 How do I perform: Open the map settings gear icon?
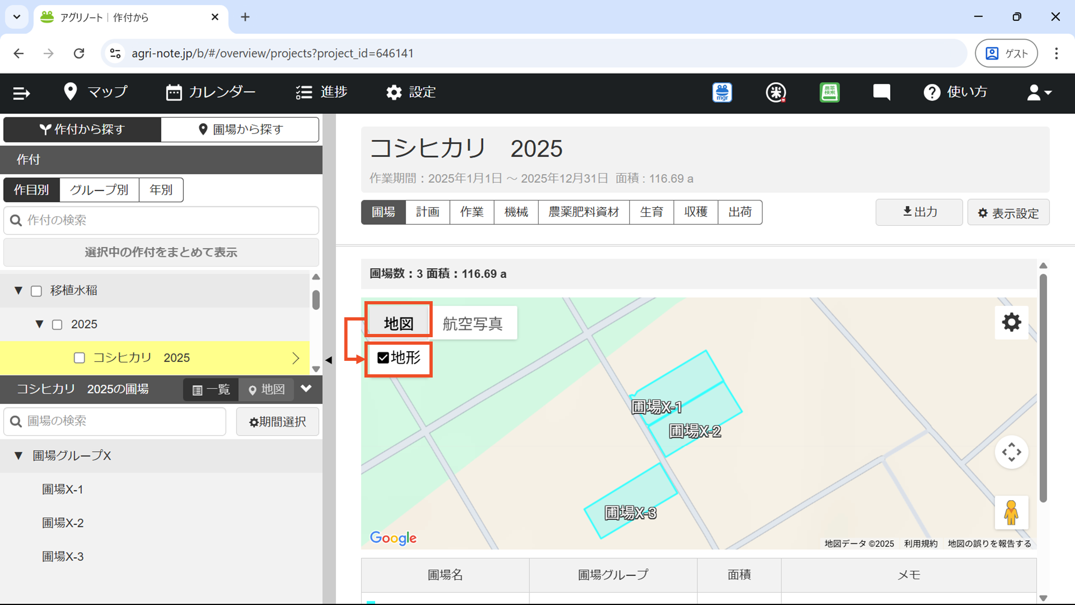tap(1011, 323)
